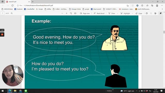
Task: Toggle fit to width icon
Action: tap(75, 13)
